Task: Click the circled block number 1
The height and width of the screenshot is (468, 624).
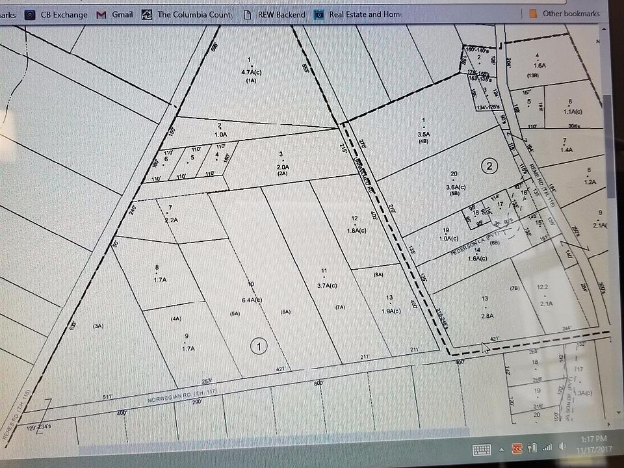Action: [x=259, y=346]
